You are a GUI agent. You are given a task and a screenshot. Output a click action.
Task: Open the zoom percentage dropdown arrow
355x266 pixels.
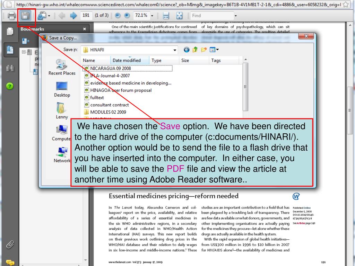152,16
